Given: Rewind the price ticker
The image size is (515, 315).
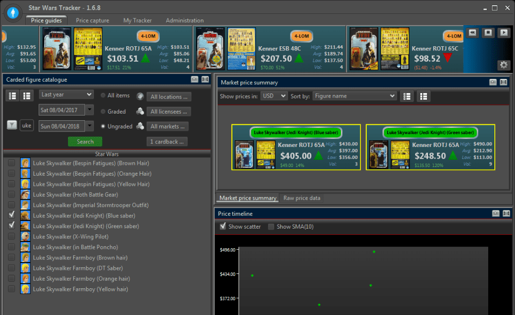Looking at the screenshot, I should click(472, 33).
